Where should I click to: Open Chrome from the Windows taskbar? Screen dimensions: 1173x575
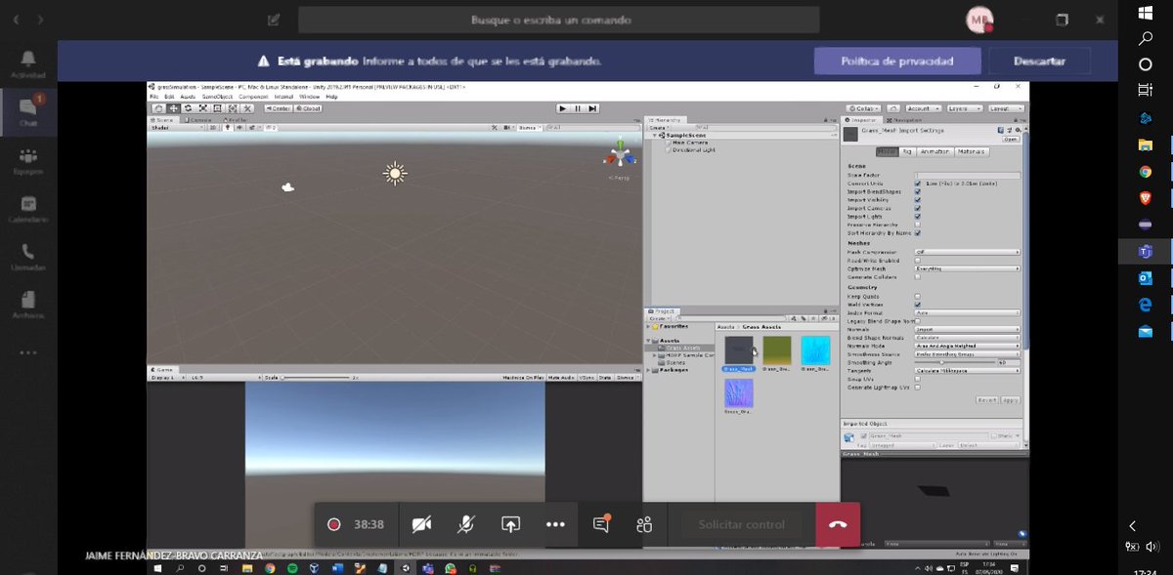tap(1146, 171)
